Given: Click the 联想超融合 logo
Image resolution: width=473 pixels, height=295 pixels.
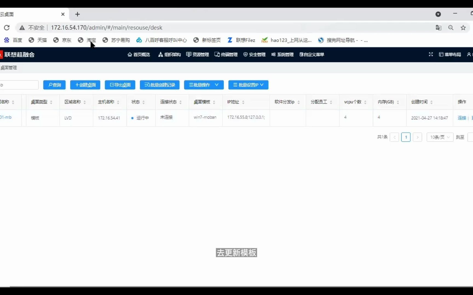Looking at the screenshot, I should pos(17,55).
